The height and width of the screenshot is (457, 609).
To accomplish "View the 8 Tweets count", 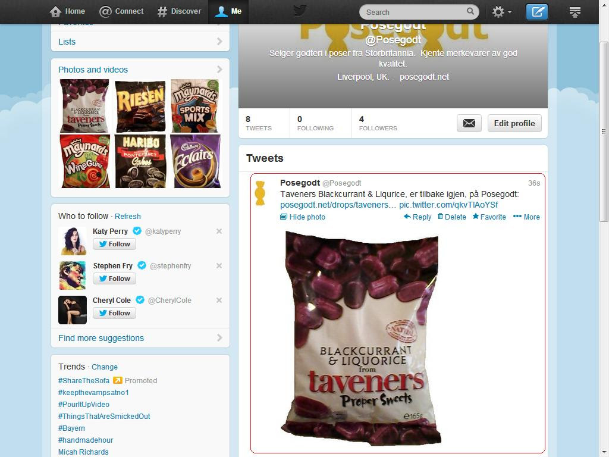I will (x=259, y=123).
